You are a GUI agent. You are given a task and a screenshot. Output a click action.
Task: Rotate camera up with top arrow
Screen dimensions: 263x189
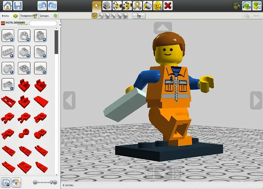(163, 28)
